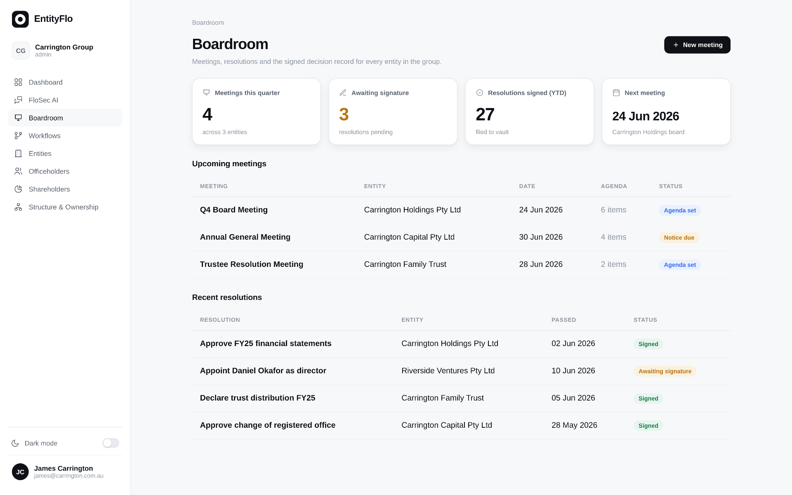The width and height of the screenshot is (792, 495).
Task: Click the CG organization avatar
Action: tap(21, 51)
